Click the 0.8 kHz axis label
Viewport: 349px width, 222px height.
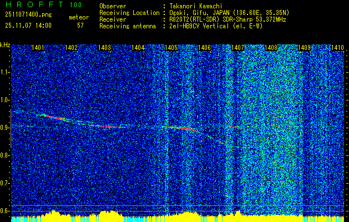pyautogui.click(x=4, y=155)
